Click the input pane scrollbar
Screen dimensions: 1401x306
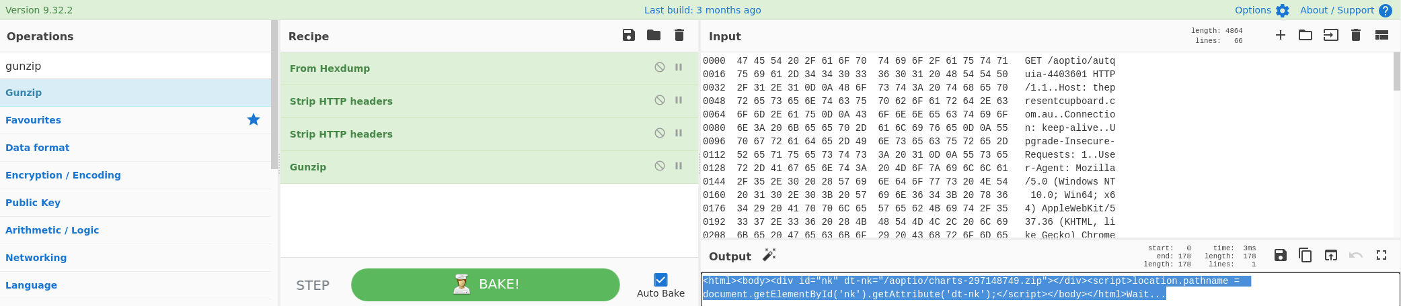1396,70
